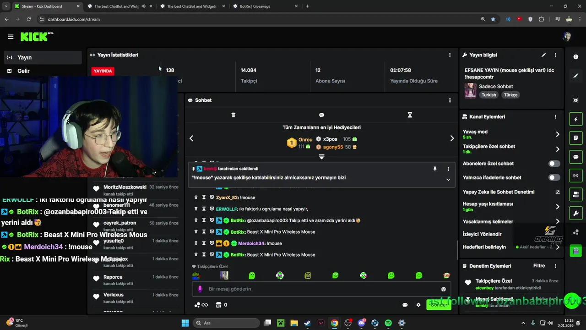Viewport: 586px width, 330px height.
Task: Select Yayın in the left sidebar
Action: [43, 57]
